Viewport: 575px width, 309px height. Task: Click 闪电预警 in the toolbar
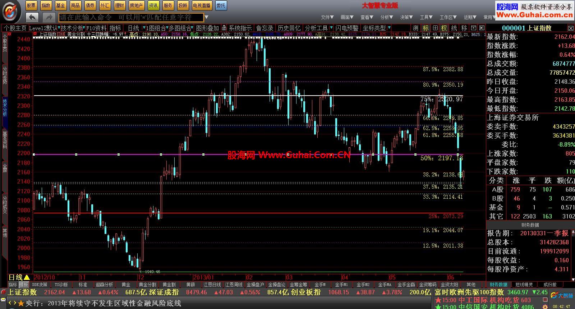(x=347, y=28)
